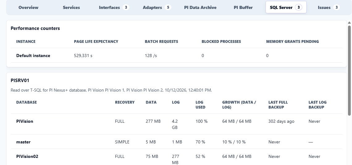Click the 10 % / 10 % growth value
This screenshot has height=165, width=352.
coord(234,142)
